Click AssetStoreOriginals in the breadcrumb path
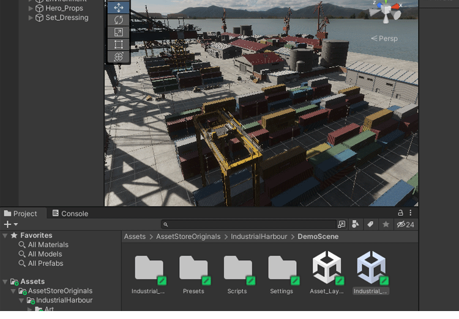The width and height of the screenshot is (459, 319). click(x=188, y=237)
